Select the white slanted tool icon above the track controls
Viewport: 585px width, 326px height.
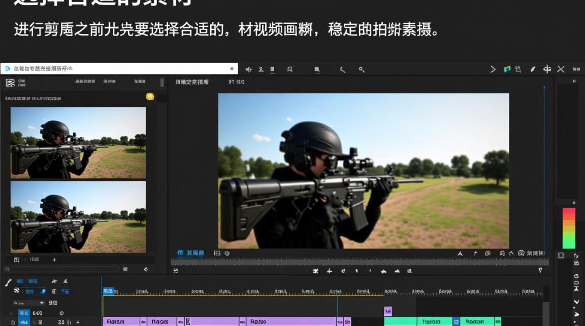click(x=8, y=282)
